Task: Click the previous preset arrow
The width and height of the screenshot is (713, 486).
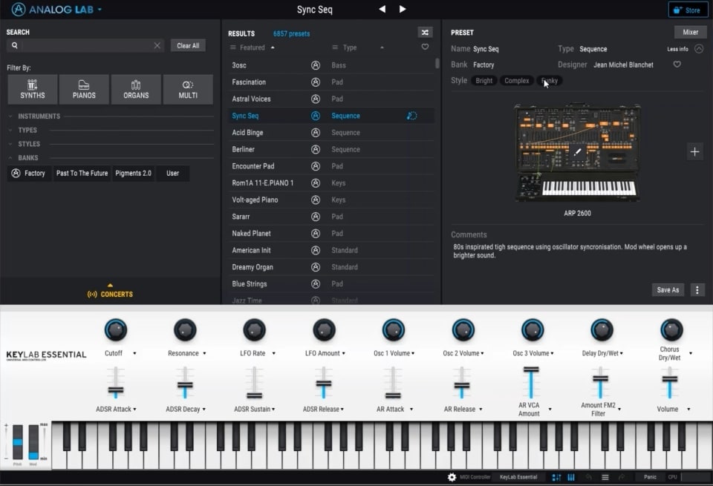Action: (382, 10)
